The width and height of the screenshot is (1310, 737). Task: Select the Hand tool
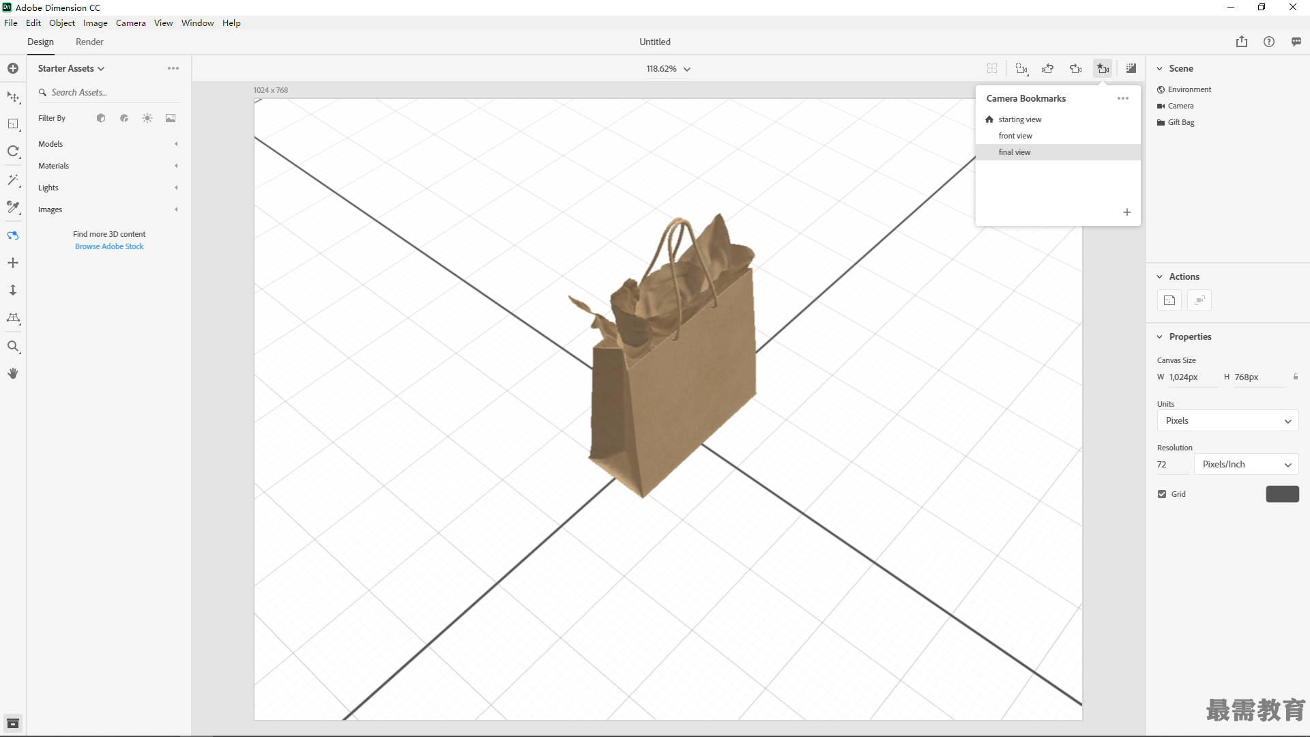13,373
